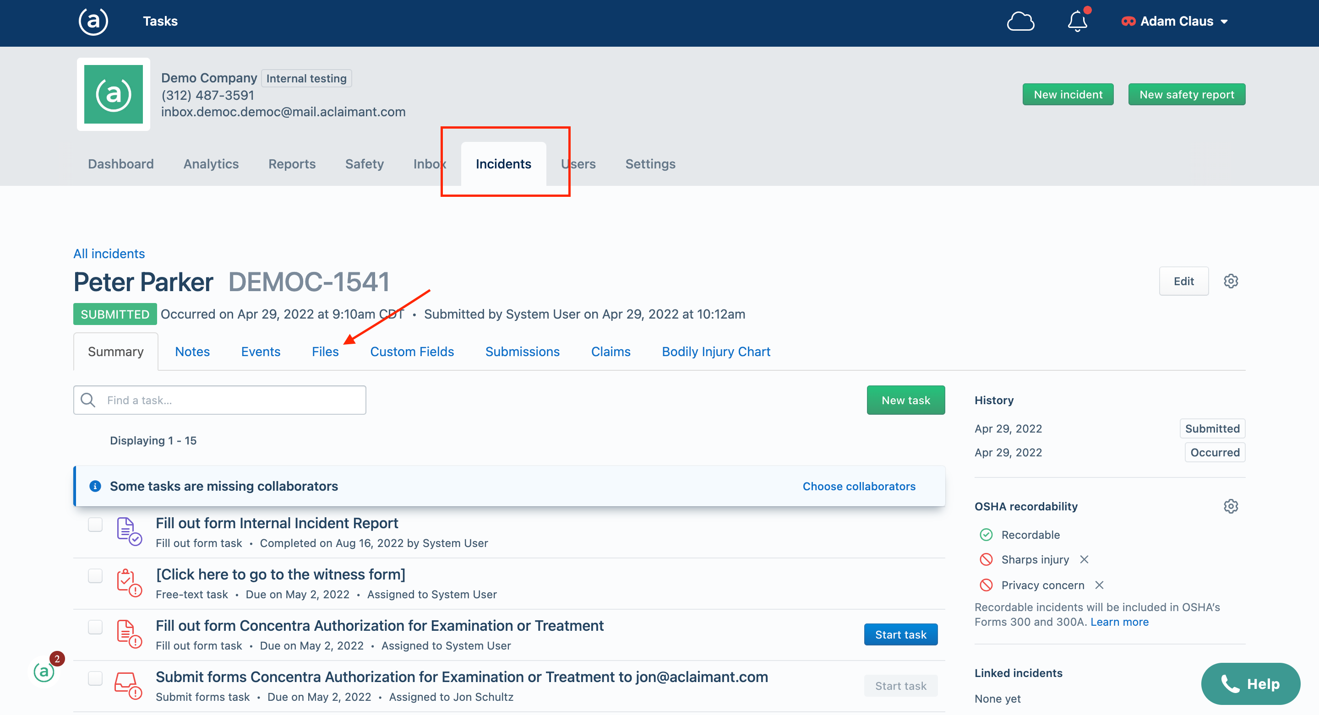Expand the Adam Claus account dropdown
The width and height of the screenshot is (1319, 715).
tap(1175, 21)
